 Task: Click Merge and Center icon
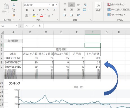point(84,10)
